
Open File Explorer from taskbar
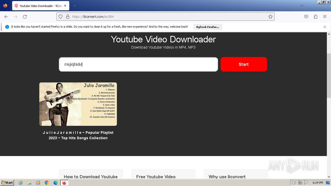[x=29, y=183]
